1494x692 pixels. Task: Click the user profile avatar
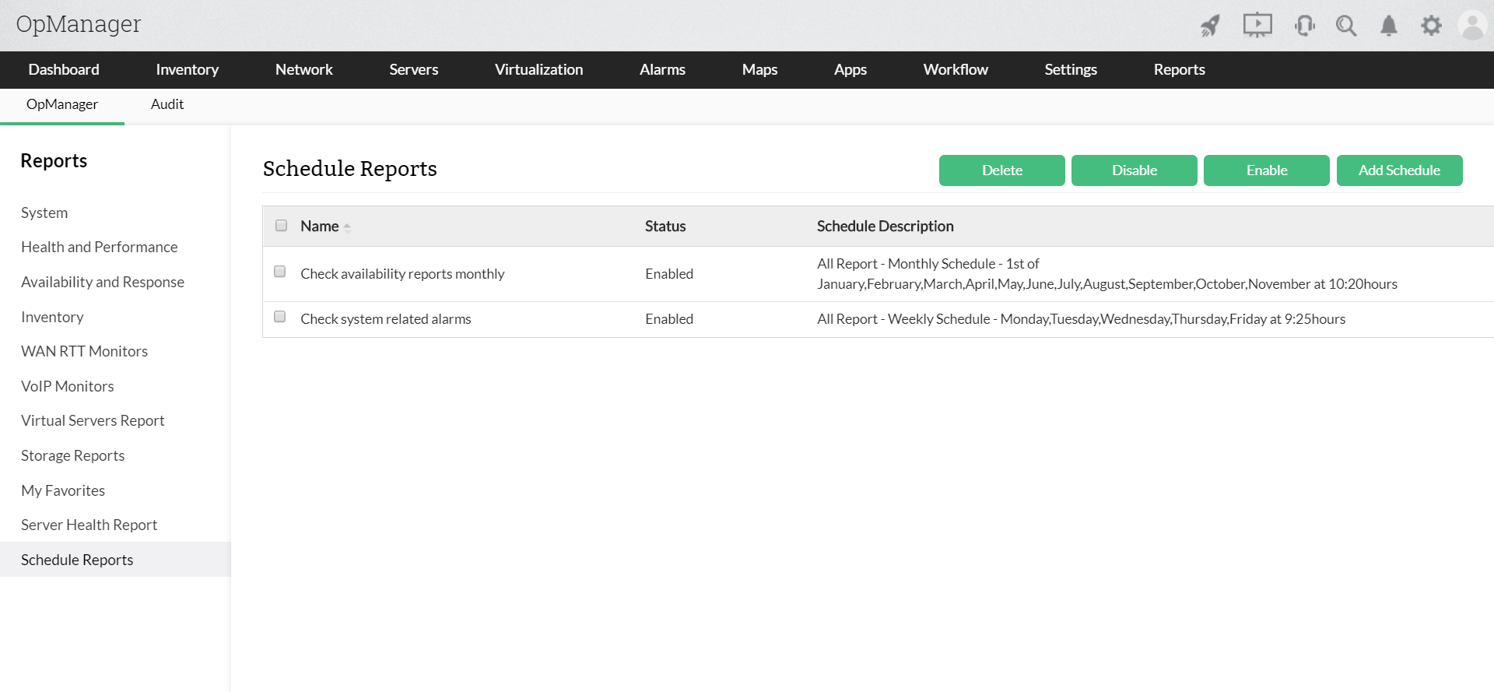pos(1472,26)
